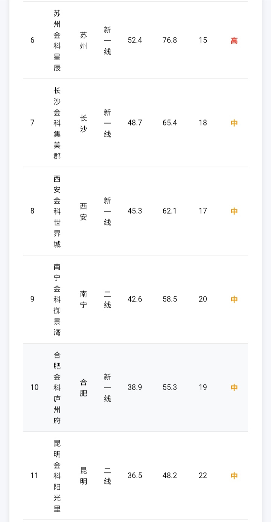Select the 76.8 value for 苏州
Viewport: 271px width, 522px height.
[x=170, y=40]
